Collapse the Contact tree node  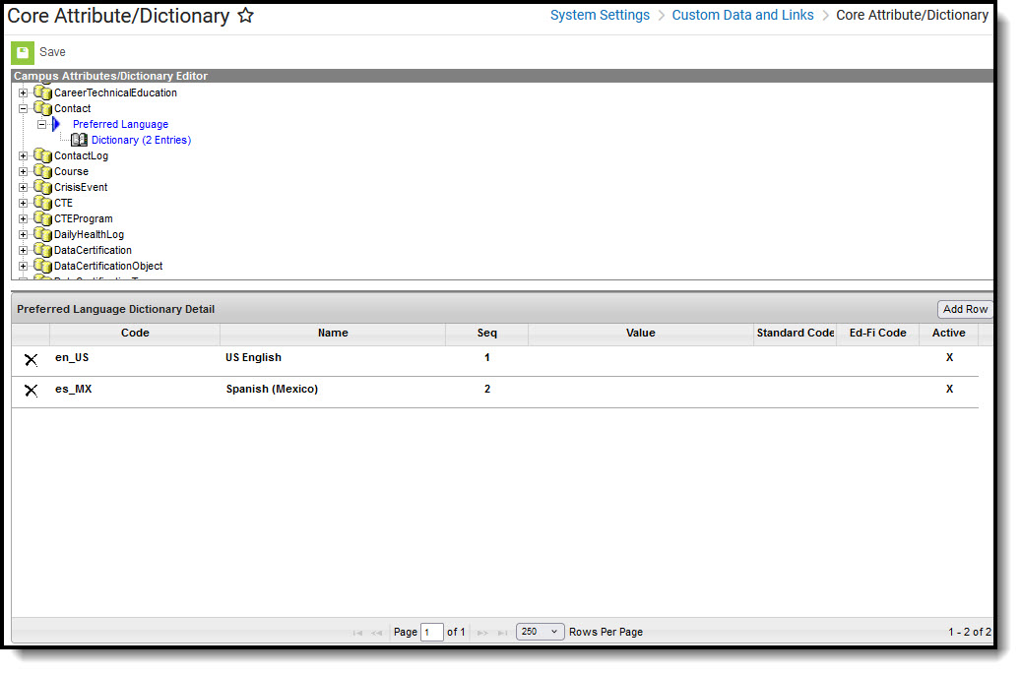[x=24, y=108]
